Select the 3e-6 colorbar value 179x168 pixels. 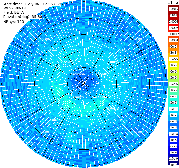(173, 77)
